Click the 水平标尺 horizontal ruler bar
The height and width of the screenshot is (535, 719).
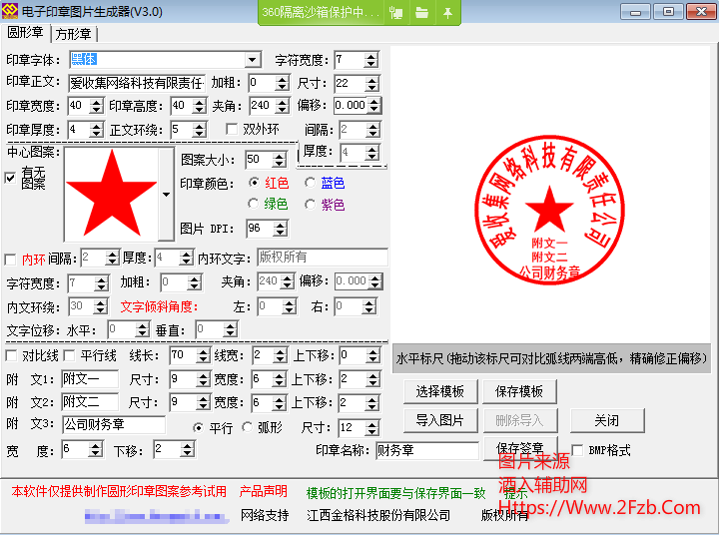[550, 358]
